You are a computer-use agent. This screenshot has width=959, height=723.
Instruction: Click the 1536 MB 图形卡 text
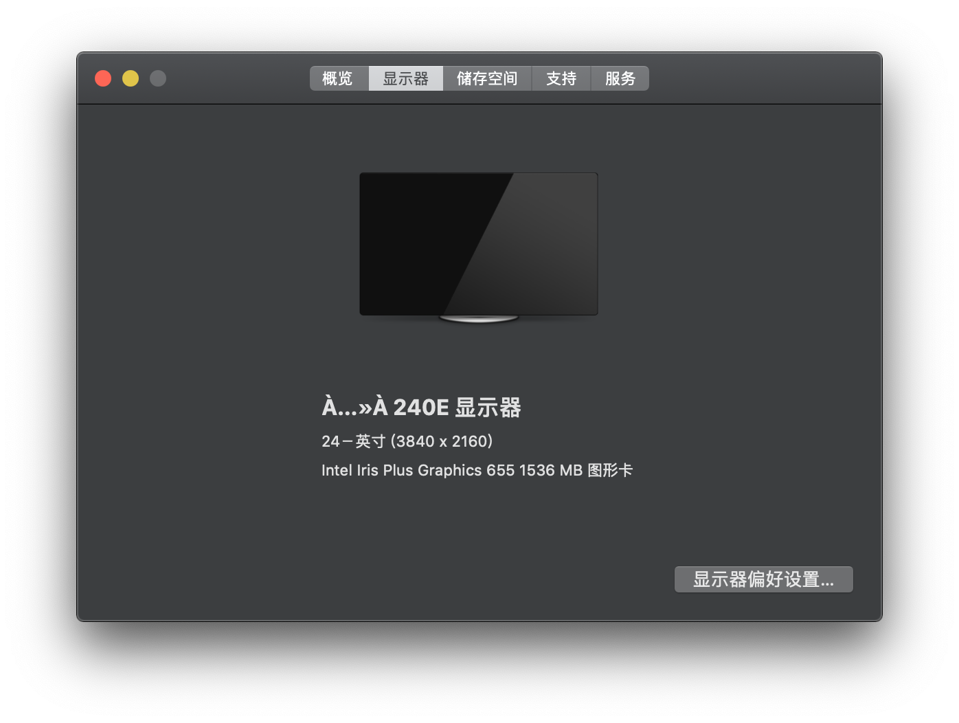click(576, 471)
